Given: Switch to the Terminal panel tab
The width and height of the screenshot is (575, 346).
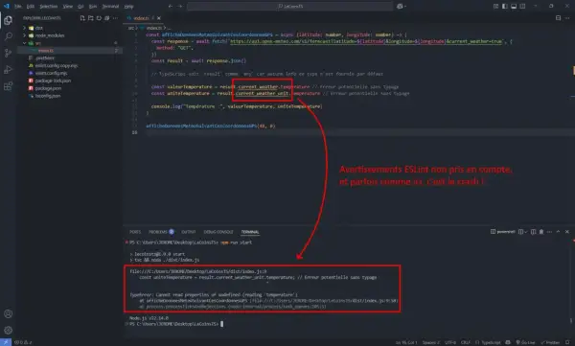Looking at the screenshot, I should [250, 232].
